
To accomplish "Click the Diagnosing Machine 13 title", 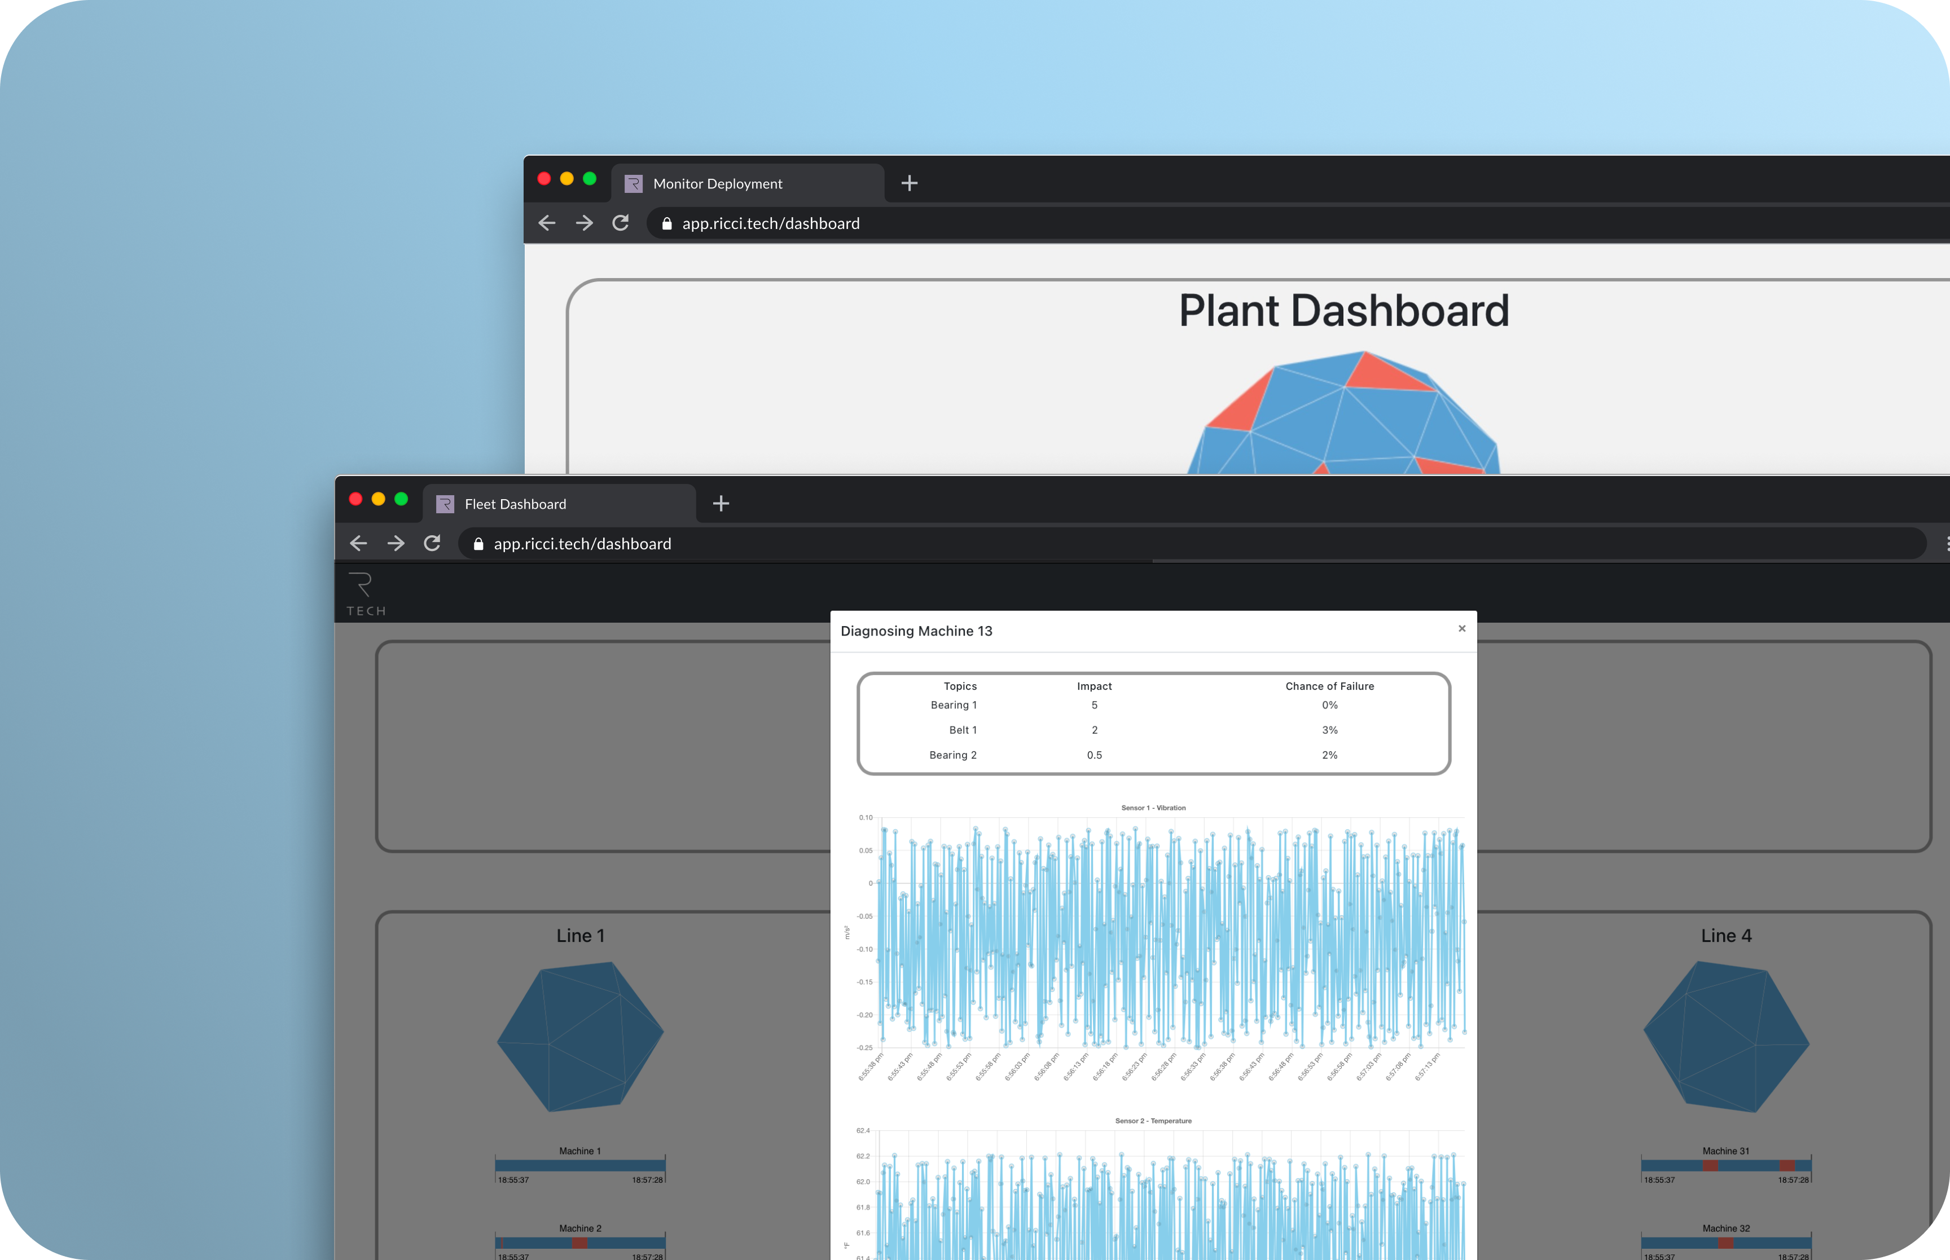I will [916, 631].
